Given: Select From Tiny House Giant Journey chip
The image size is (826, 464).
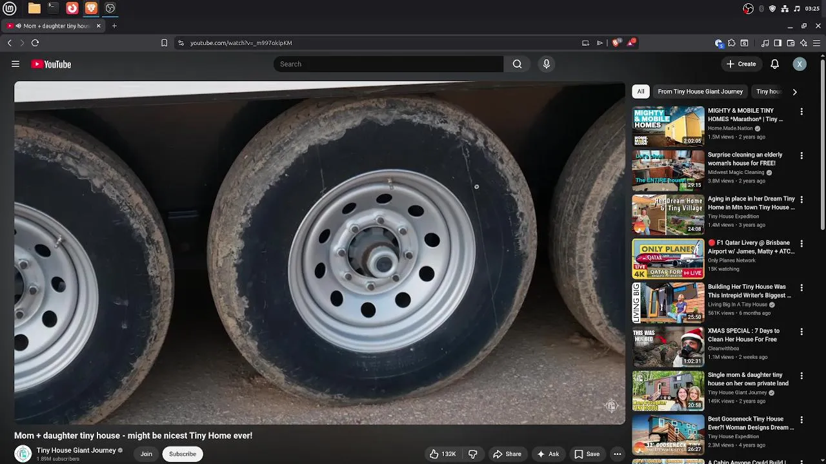Looking at the screenshot, I should [700, 92].
